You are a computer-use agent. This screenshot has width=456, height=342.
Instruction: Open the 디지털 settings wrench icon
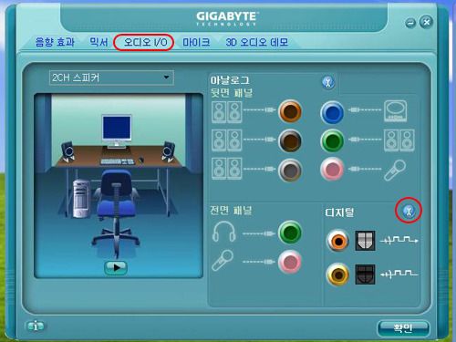coord(409,211)
